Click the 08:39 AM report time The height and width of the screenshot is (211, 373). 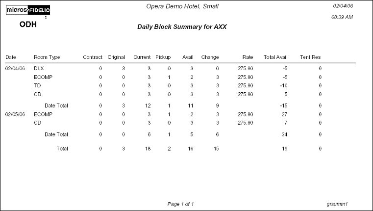pyautogui.click(x=342, y=17)
